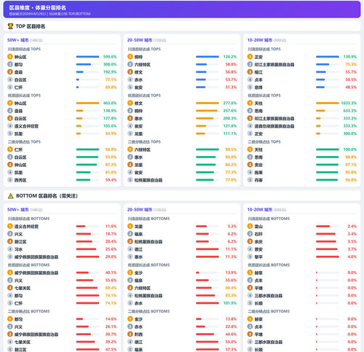This screenshot has width=364, height=352.
Task: Click the gold rank 1 badge in the 100.0% row
Action: coord(250,149)
